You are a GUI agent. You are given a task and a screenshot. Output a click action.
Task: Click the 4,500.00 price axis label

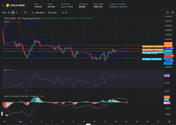(168, 39)
